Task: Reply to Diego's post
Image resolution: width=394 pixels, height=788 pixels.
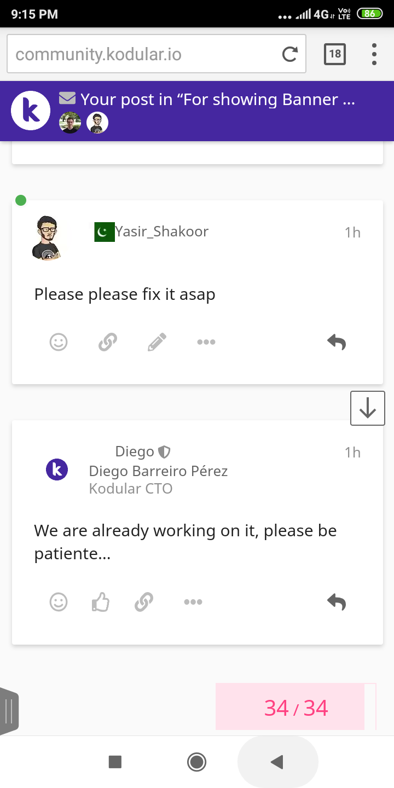Action: pyautogui.click(x=337, y=602)
